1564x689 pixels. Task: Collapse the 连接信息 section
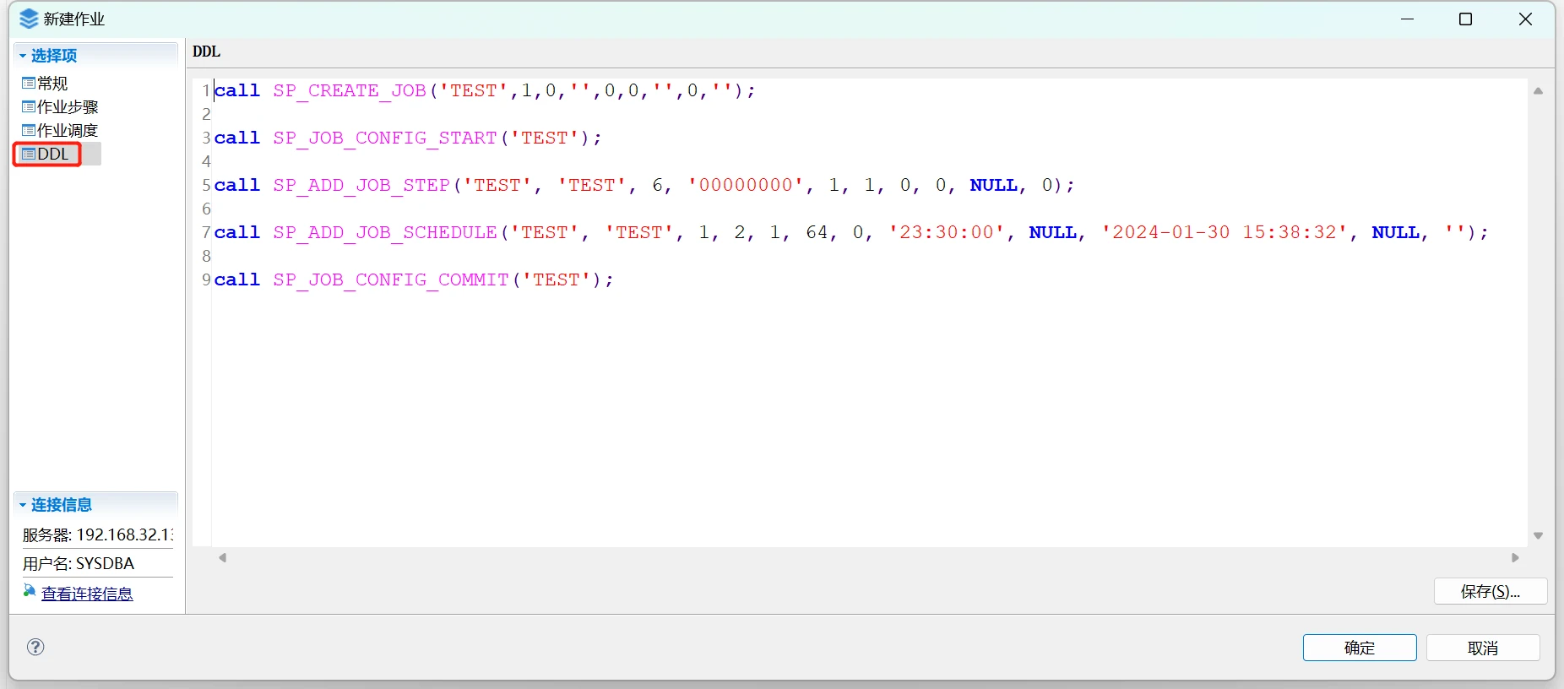coord(23,505)
